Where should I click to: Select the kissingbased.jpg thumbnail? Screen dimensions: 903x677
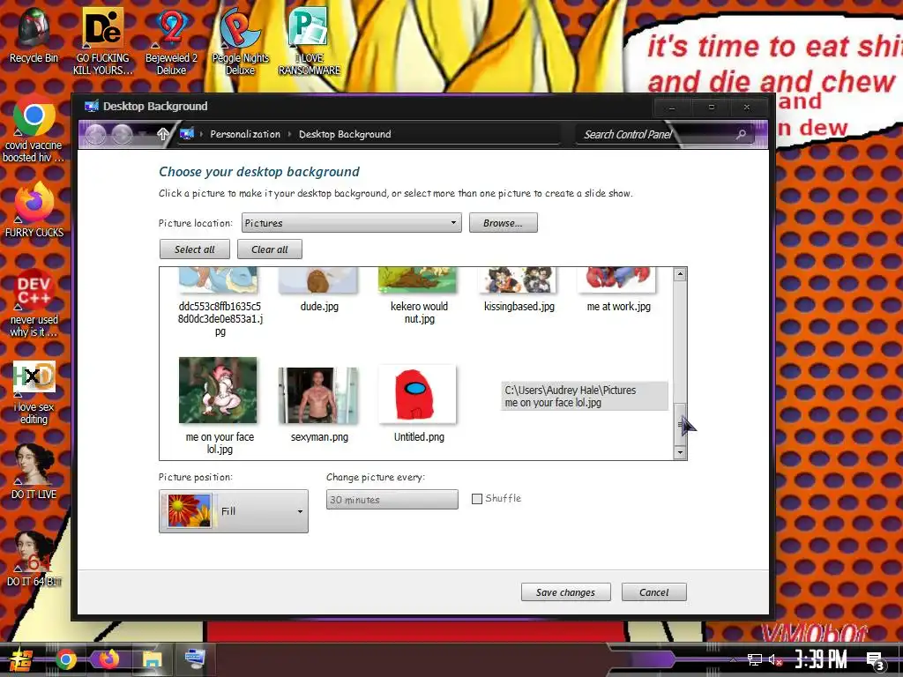[x=519, y=279]
